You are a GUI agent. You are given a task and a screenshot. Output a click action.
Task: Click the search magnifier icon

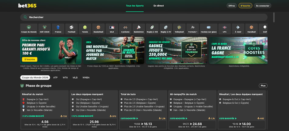[x=25, y=17]
